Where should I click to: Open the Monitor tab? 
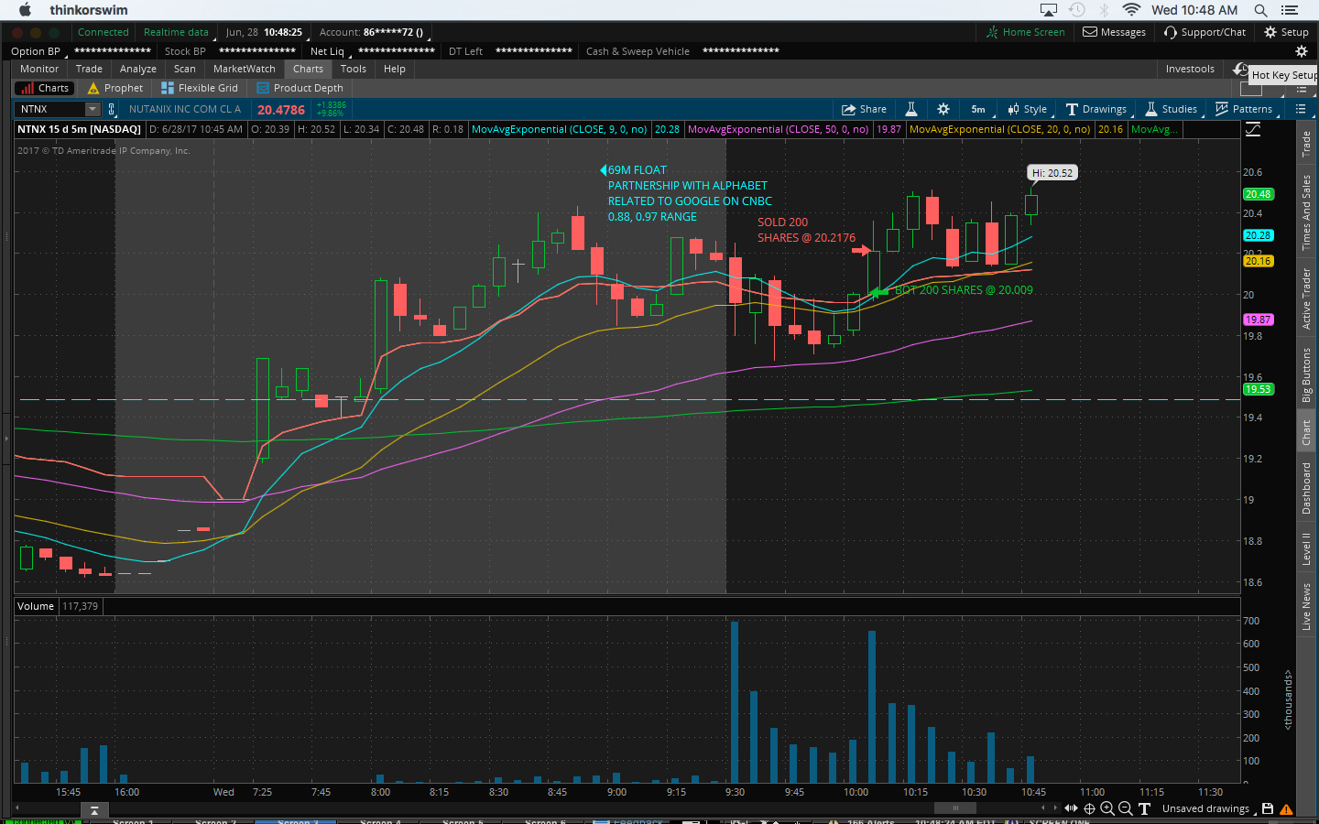tap(39, 69)
